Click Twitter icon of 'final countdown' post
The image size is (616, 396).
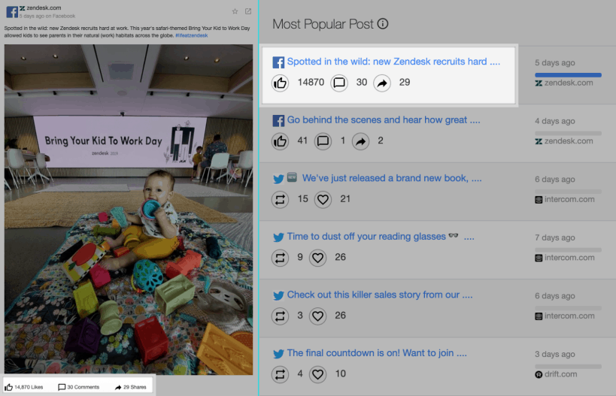278,354
